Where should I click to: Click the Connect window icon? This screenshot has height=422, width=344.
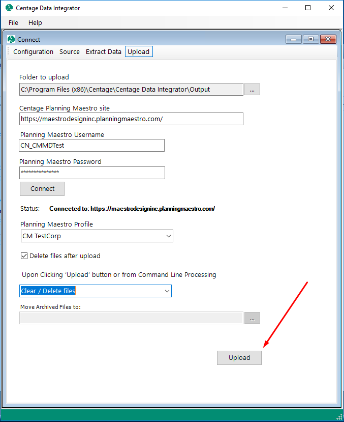click(x=11, y=39)
